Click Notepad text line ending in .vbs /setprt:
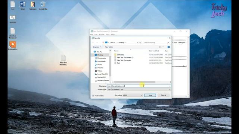 coord(179,42)
